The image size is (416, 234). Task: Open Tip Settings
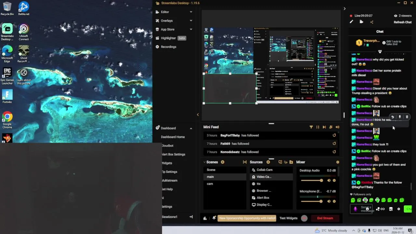pyautogui.click(x=169, y=172)
